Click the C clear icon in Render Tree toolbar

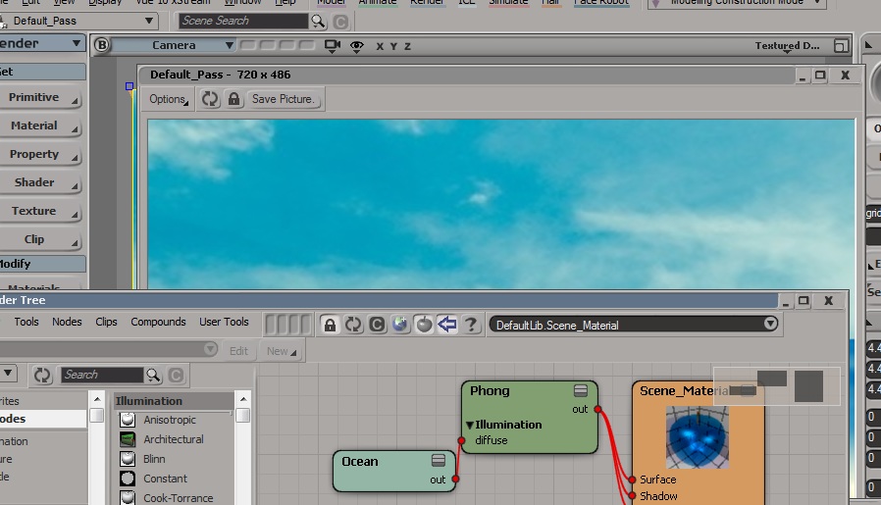click(x=377, y=325)
